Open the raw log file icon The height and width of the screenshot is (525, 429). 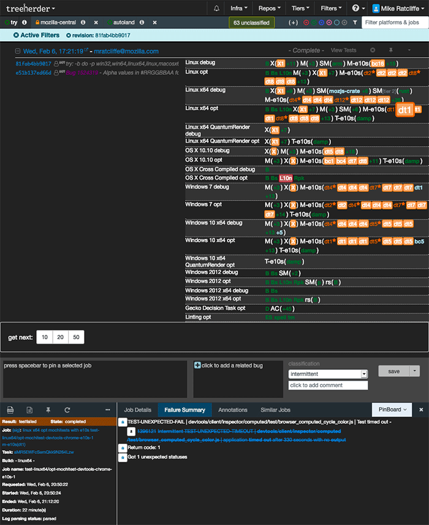[29, 410]
